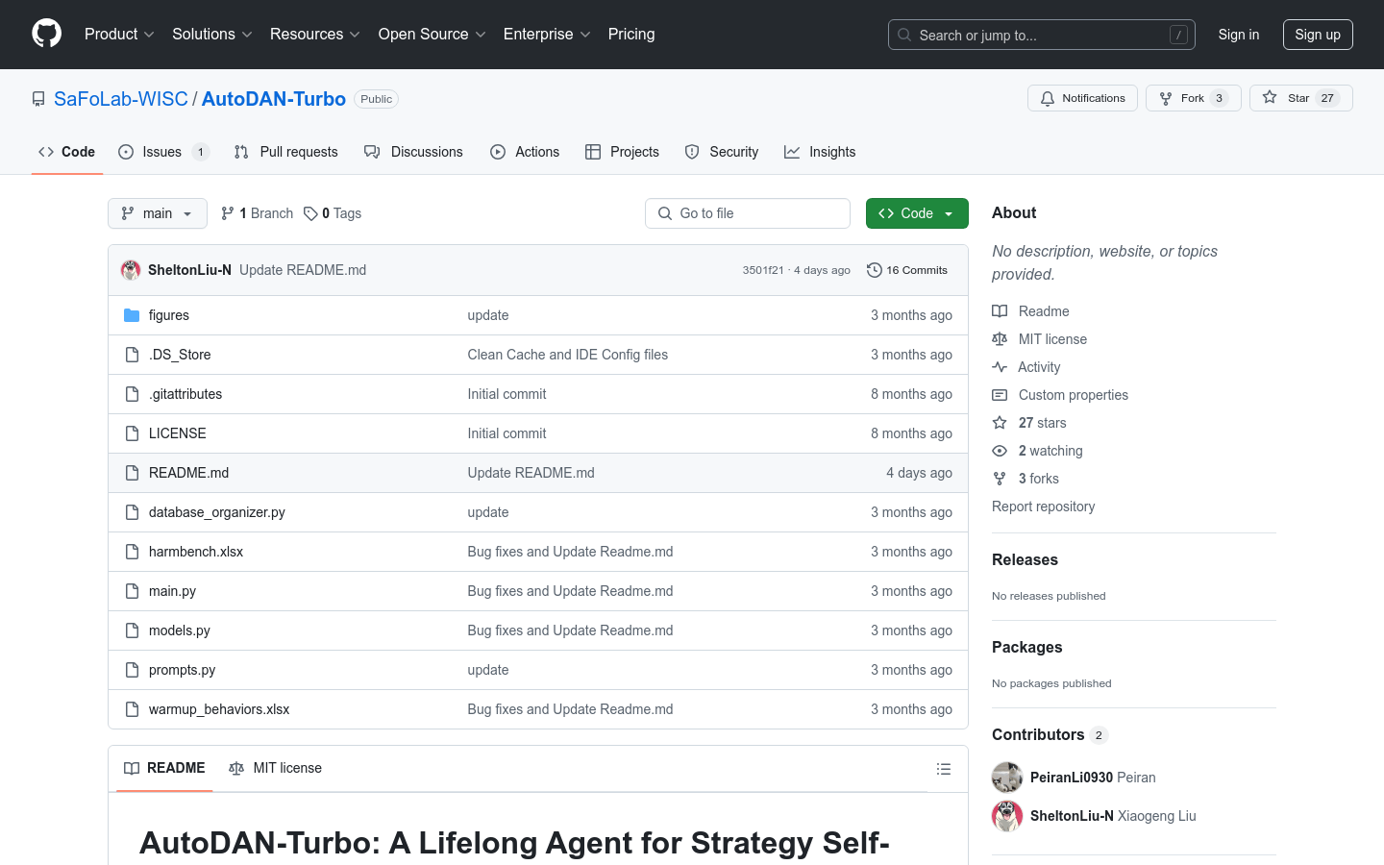The image size is (1384, 865).
Task: Expand the Open Source menu
Action: (x=432, y=35)
